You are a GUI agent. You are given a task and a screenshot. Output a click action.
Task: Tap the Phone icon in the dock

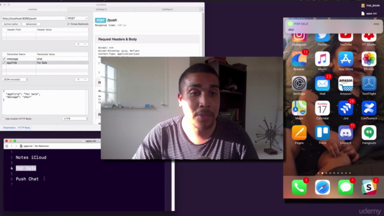[x=299, y=187]
